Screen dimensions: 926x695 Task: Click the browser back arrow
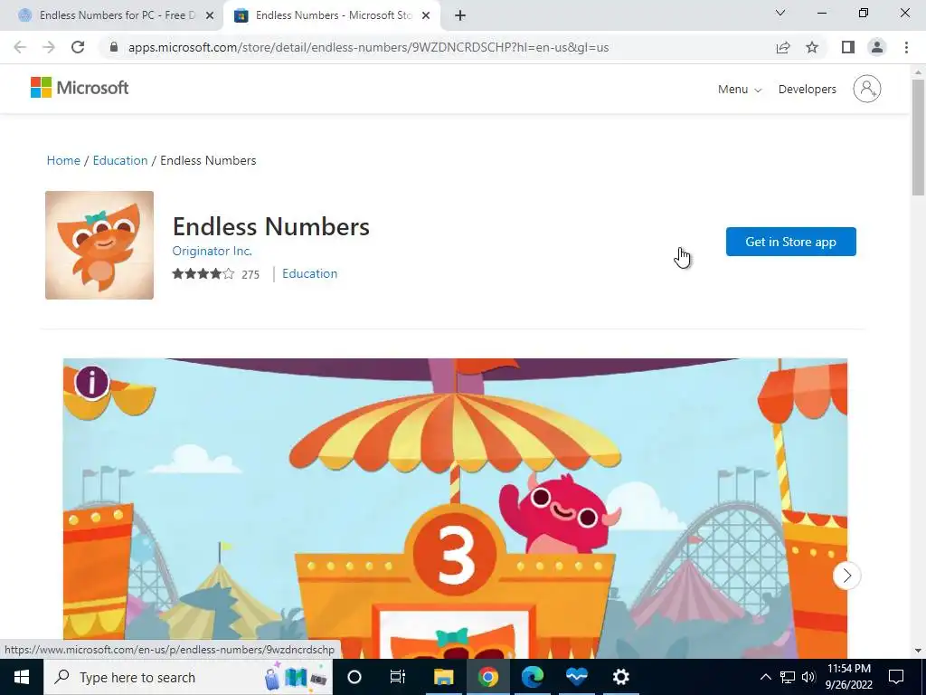click(20, 47)
